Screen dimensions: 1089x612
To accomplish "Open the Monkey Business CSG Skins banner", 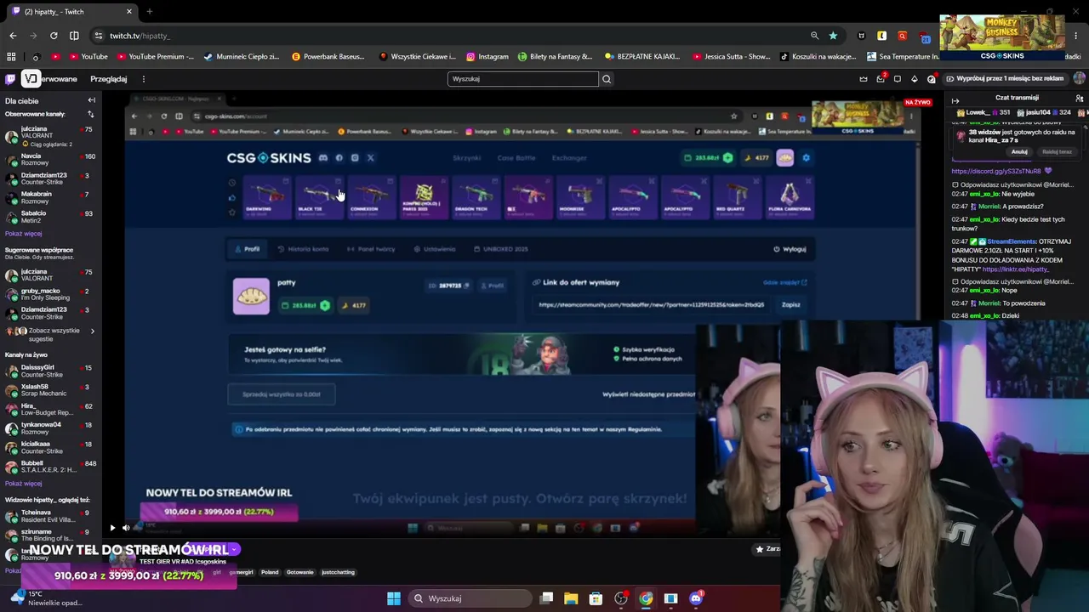I will pos(1001,37).
